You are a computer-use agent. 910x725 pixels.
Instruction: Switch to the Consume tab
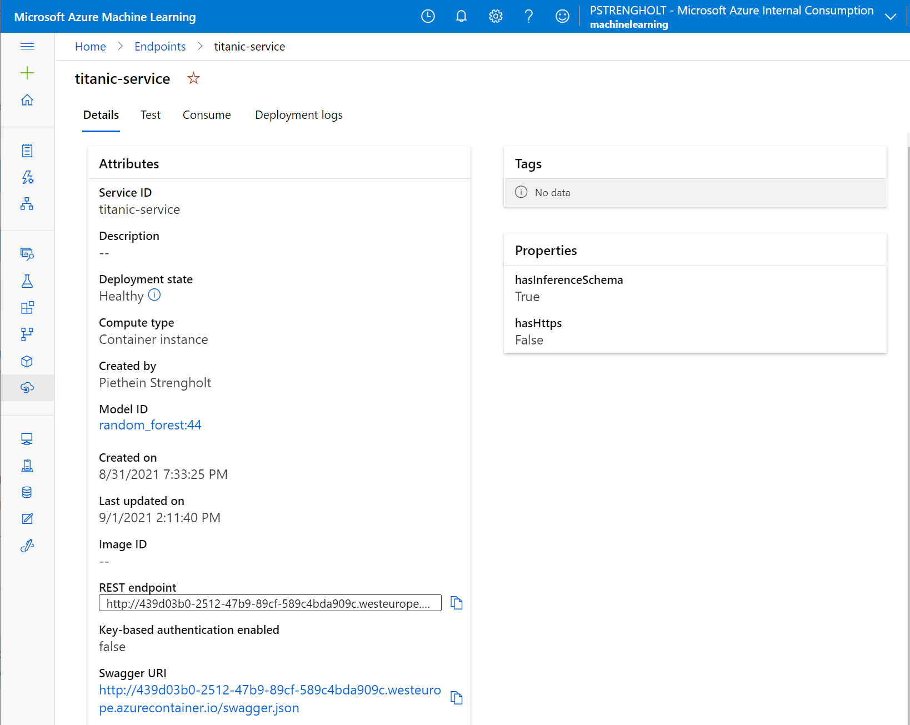coord(207,115)
